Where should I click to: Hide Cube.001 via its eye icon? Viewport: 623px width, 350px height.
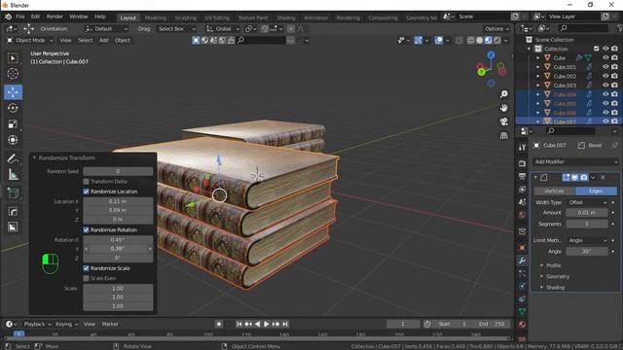tap(605, 67)
